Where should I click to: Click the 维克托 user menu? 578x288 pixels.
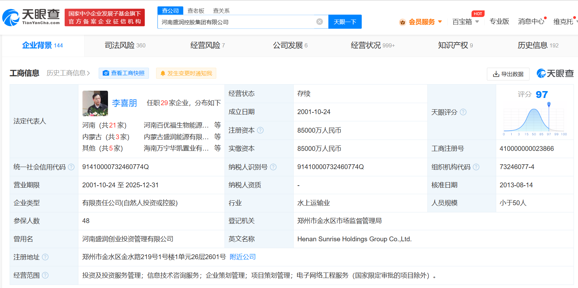[563, 21]
